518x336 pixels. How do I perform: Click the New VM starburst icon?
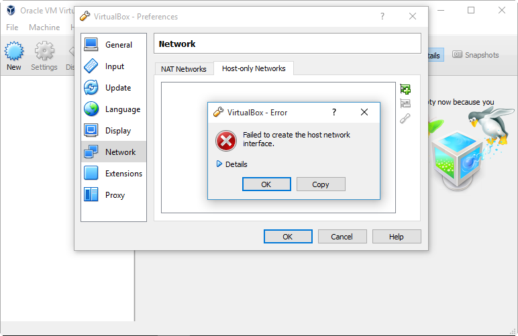14,51
